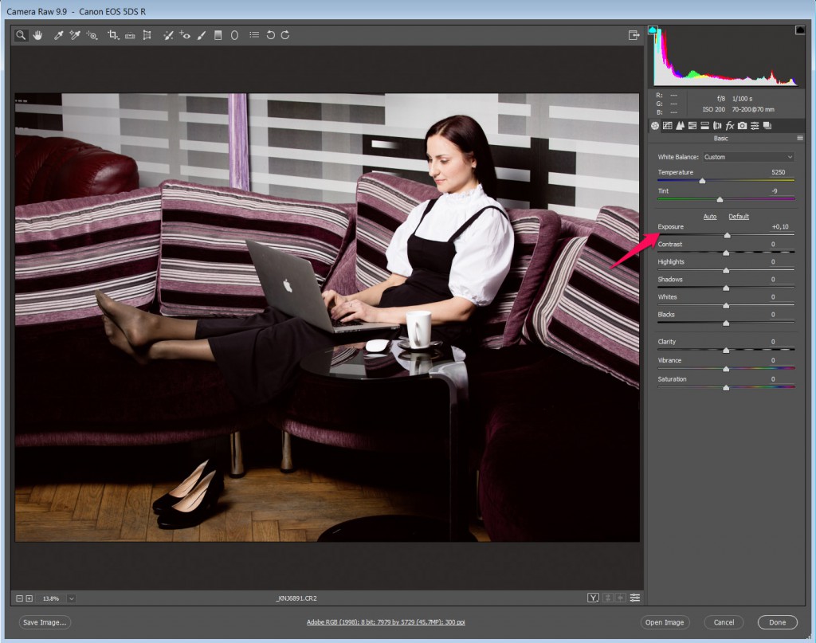
Task: Open the Basic panel options menu
Action: pyautogui.click(x=799, y=138)
